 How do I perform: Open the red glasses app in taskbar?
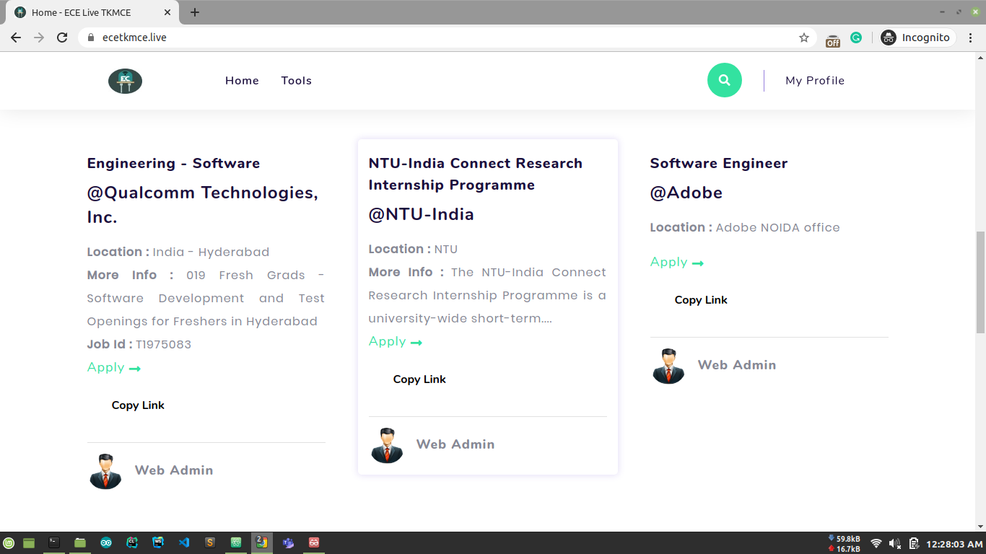click(314, 542)
